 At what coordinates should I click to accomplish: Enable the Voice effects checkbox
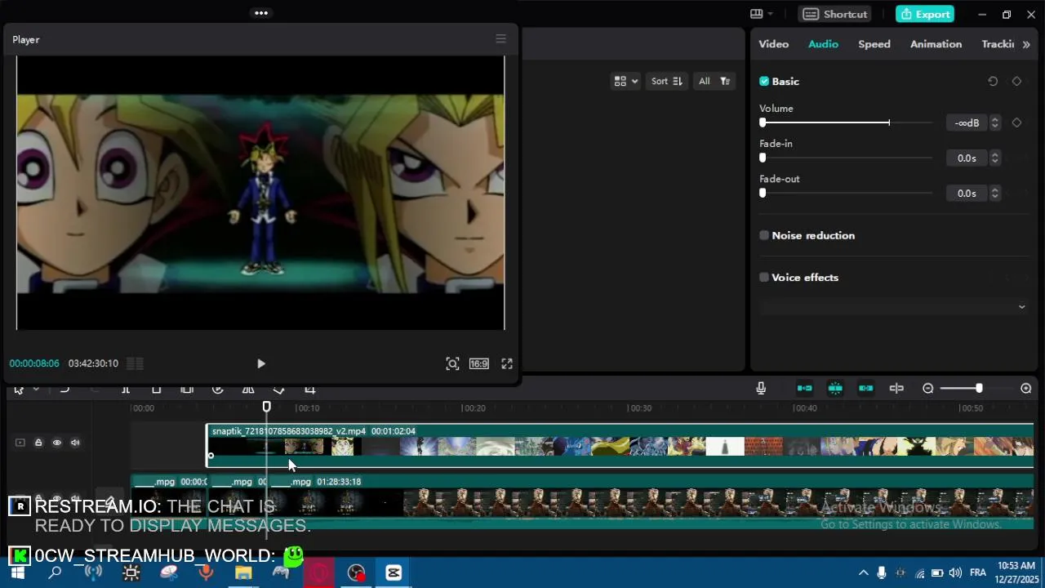[x=764, y=278]
